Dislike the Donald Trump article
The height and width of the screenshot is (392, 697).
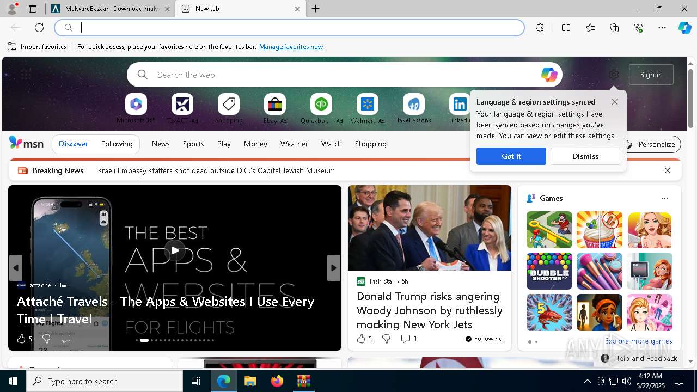pos(386,339)
